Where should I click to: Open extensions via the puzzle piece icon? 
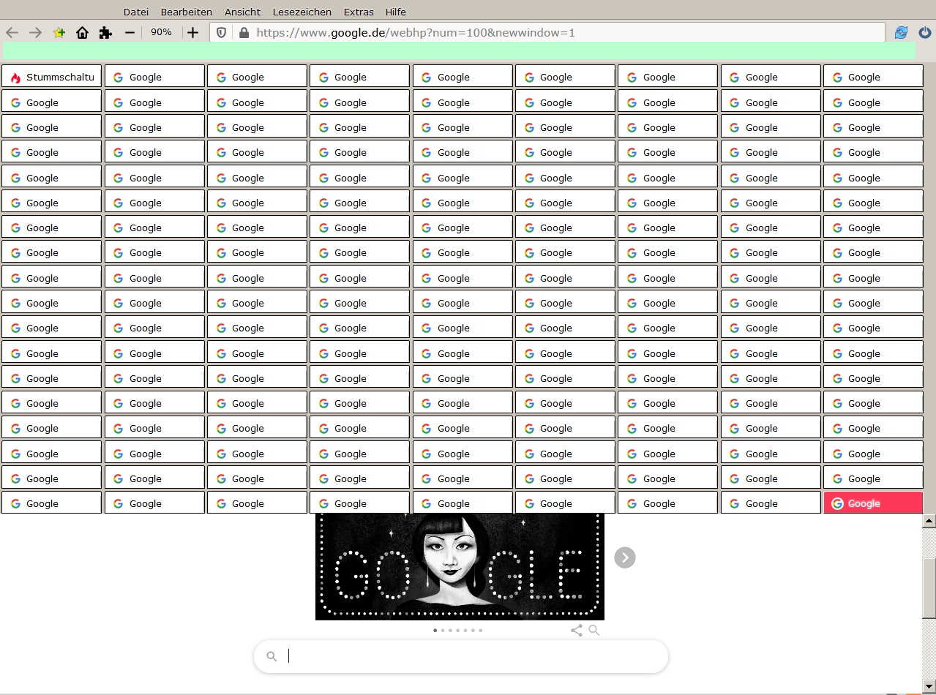(105, 32)
